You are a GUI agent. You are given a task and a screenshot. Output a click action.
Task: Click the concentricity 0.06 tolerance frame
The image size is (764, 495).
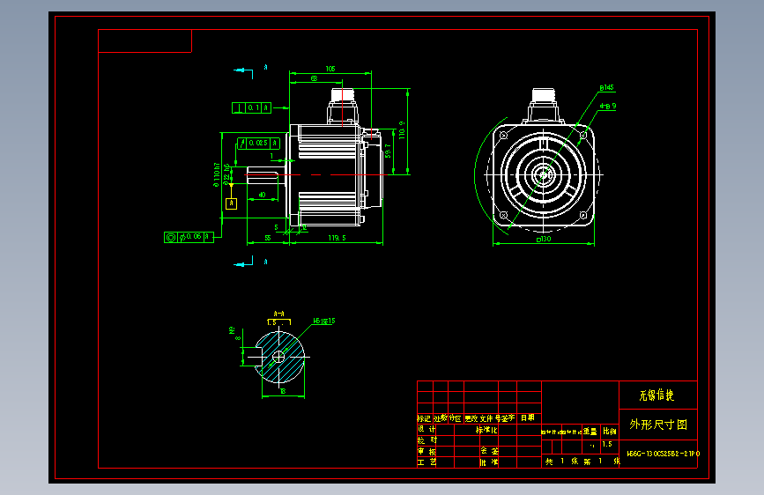[x=189, y=237]
